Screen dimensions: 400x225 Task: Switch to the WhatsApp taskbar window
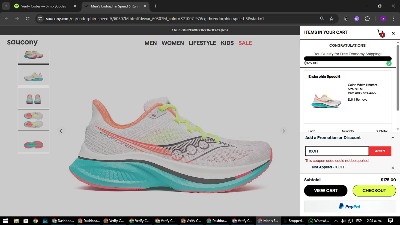click(x=319, y=221)
